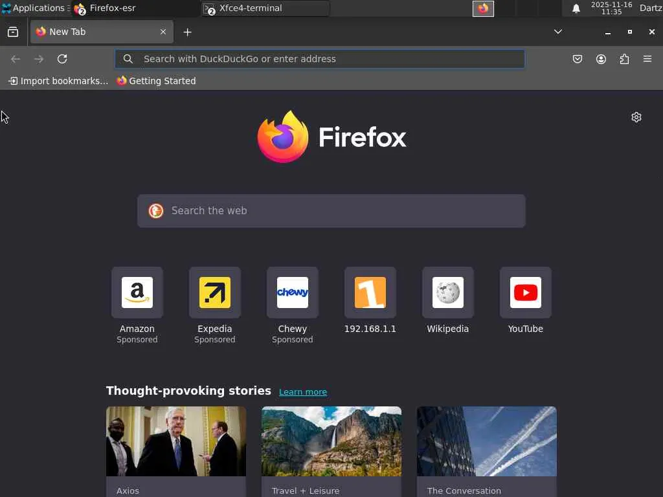Open the Firefox account icon

click(601, 59)
